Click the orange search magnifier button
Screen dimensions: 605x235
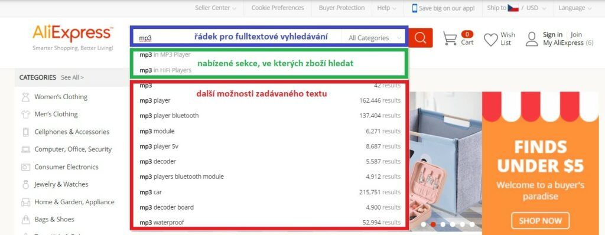click(420, 38)
